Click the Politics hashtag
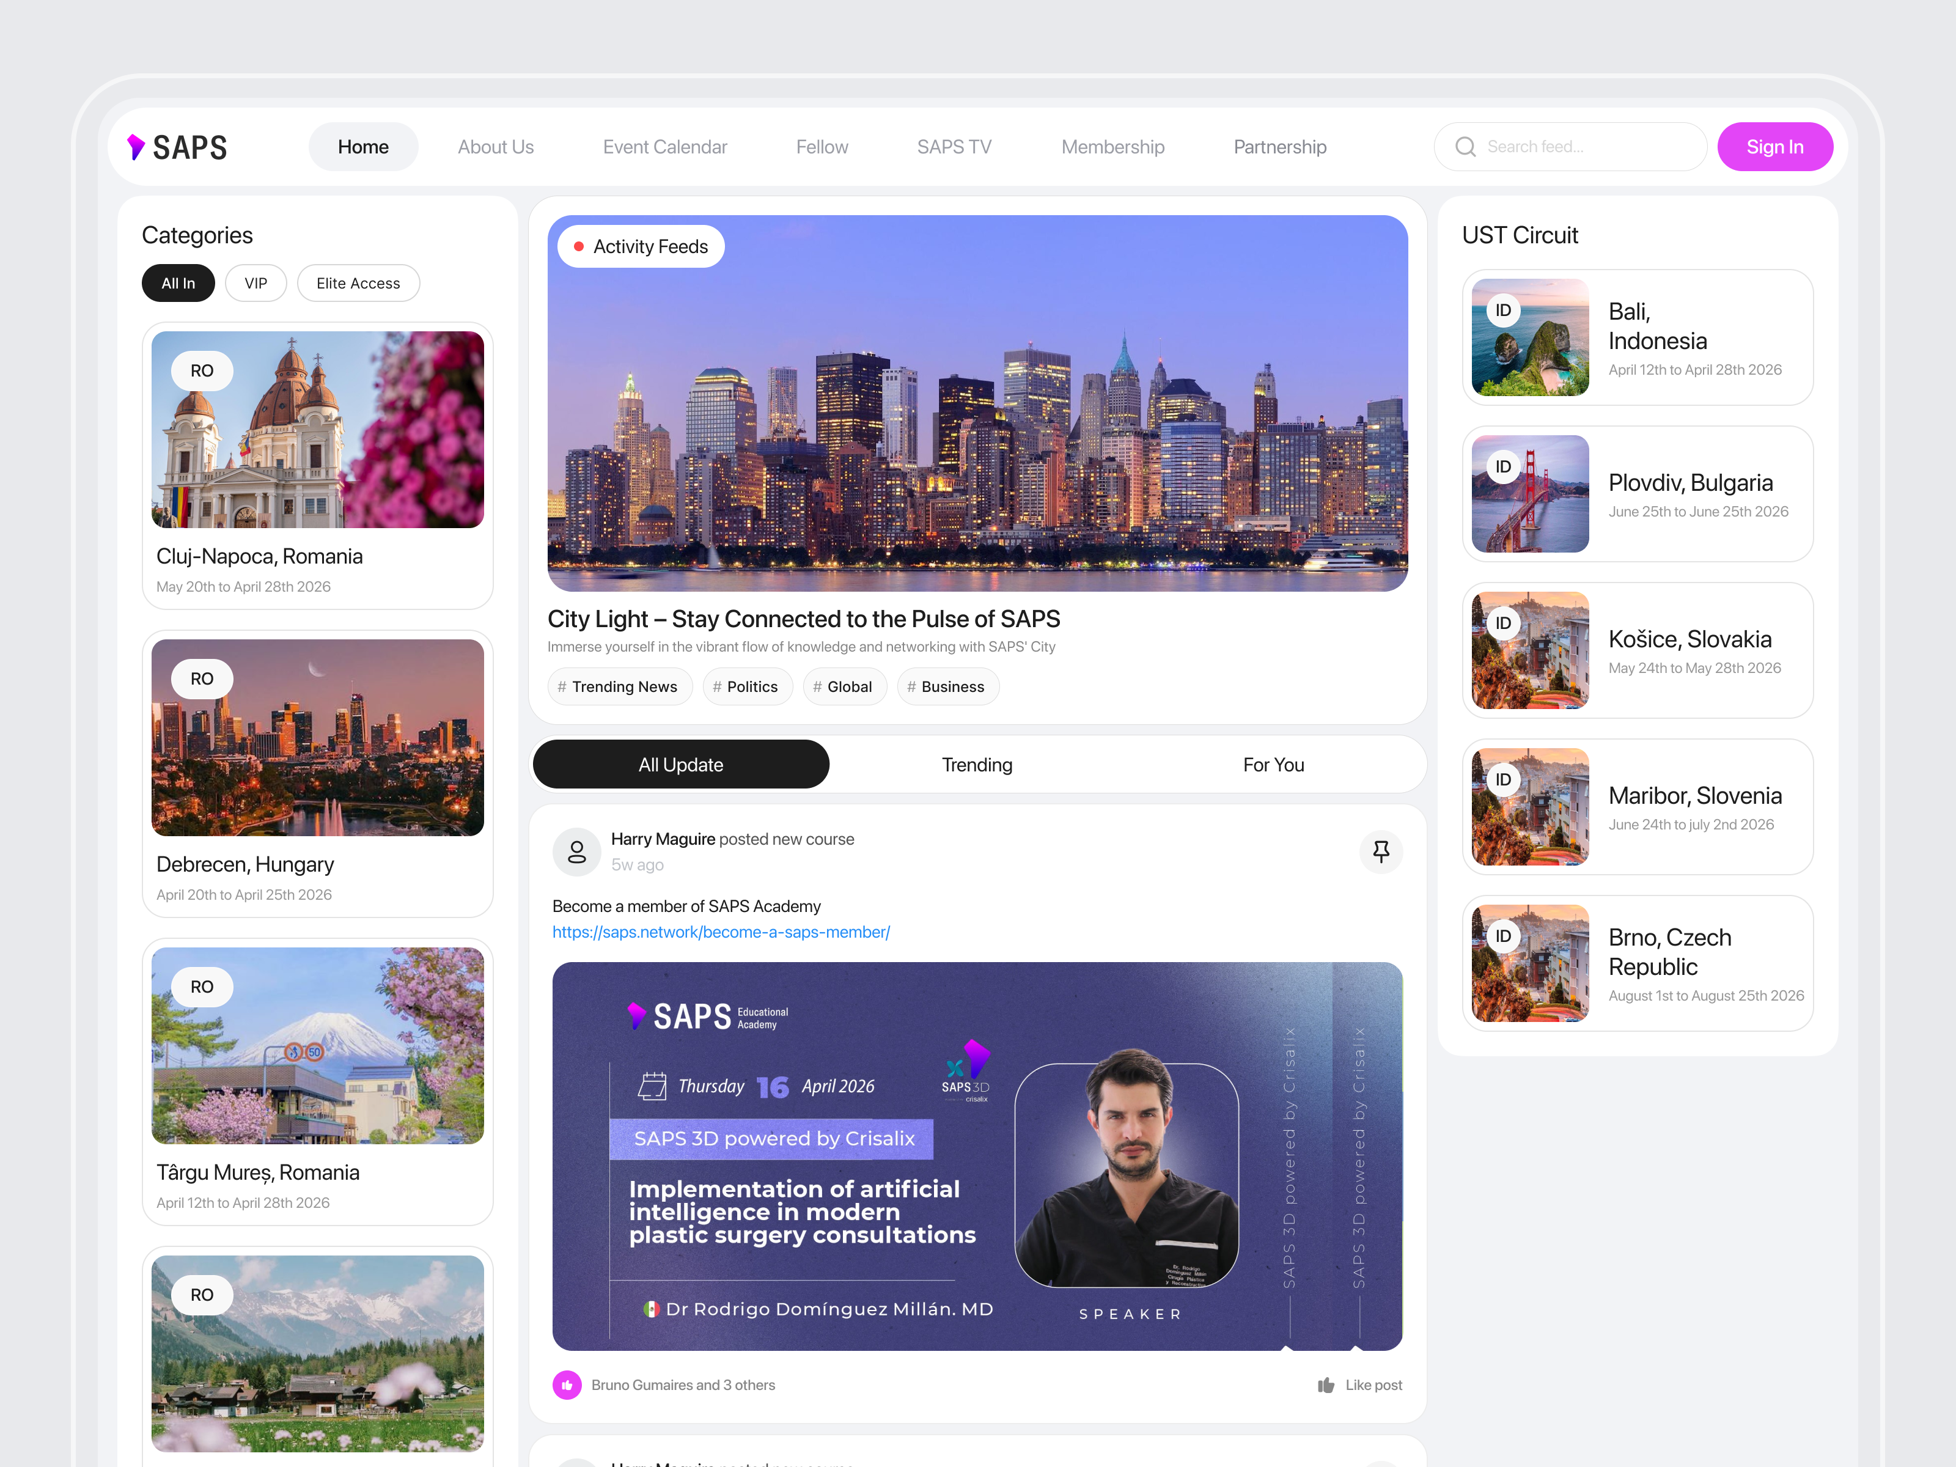This screenshot has height=1467, width=1956. click(747, 686)
